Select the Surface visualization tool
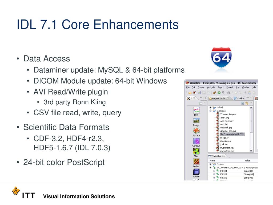This screenshot has height=205, width=273. point(196,132)
